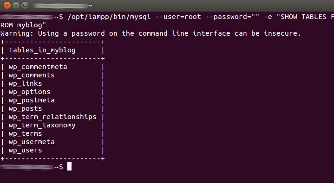Click the wp_term_taxonomy entry
Screen dimensions: 334x183
pyautogui.click(x=42, y=126)
